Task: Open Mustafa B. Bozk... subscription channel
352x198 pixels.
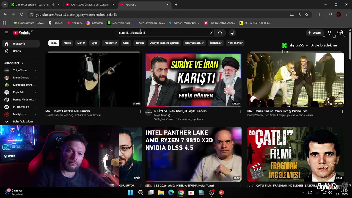Action: point(21,85)
